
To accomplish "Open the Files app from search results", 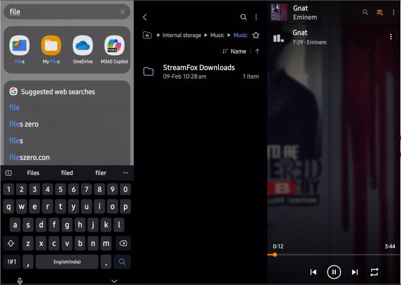I will [19, 50].
